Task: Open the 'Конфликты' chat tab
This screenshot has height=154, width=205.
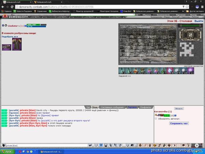Action: click(146, 107)
